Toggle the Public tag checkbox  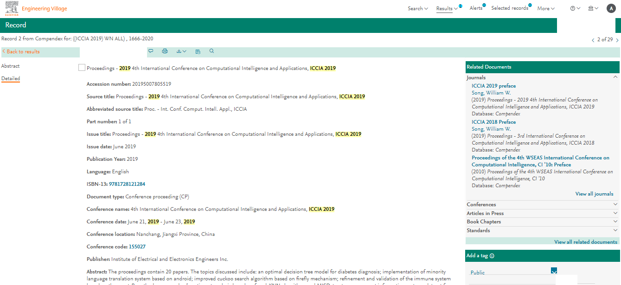point(554,271)
